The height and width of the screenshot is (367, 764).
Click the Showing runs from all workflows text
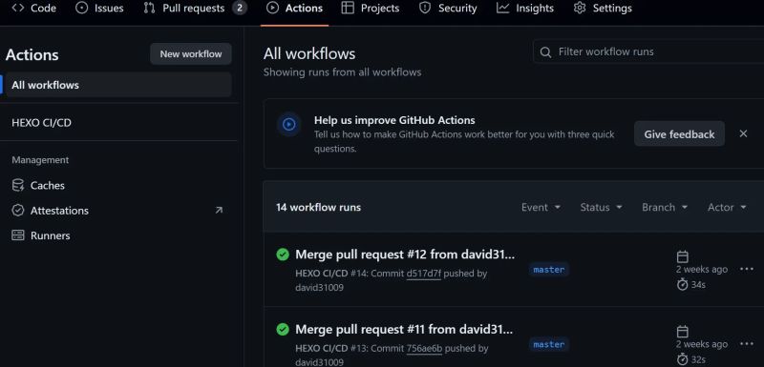342,72
